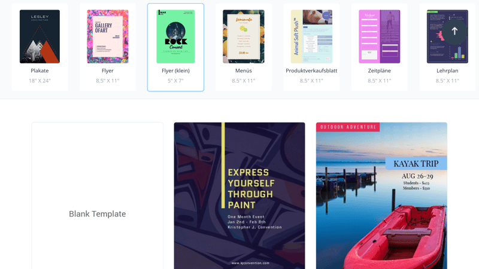Screen dimensions: 479x269
Task: Start with the Blank Template
Action: (x=98, y=196)
